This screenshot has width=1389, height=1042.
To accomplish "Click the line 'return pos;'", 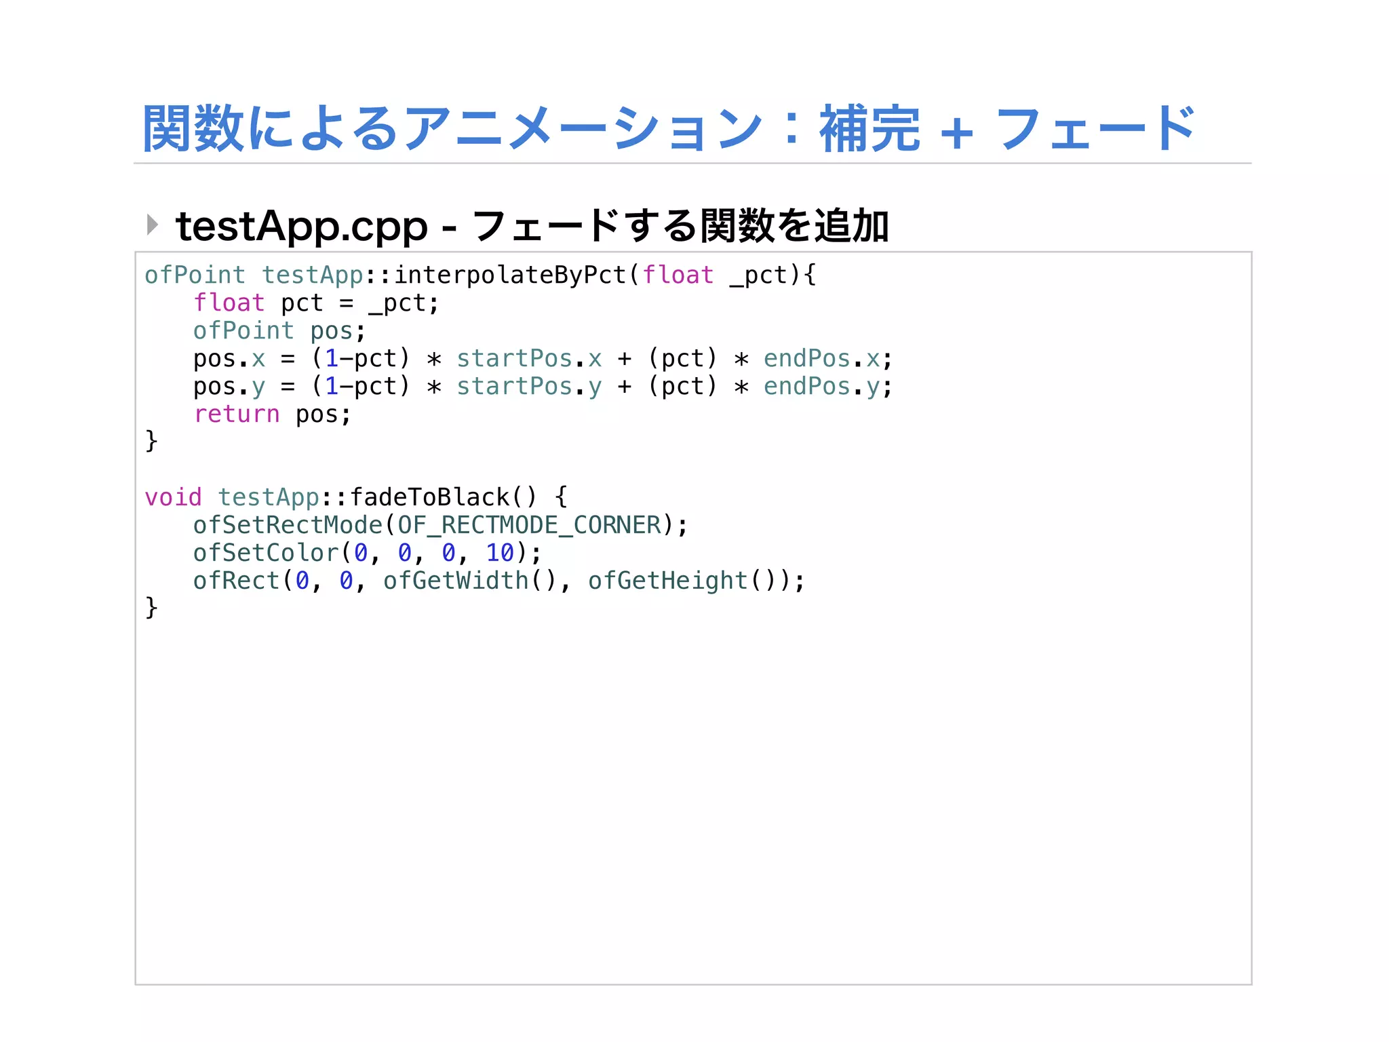I will point(273,414).
